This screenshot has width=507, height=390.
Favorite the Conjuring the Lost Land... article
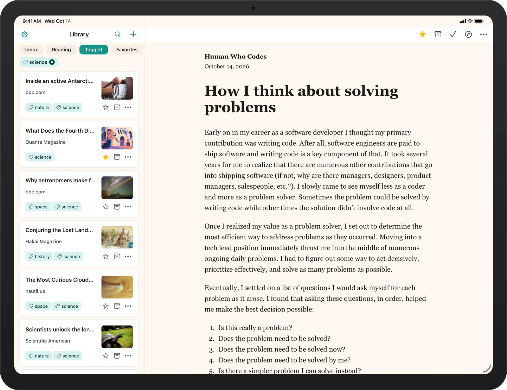pyautogui.click(x=106, y=256)
